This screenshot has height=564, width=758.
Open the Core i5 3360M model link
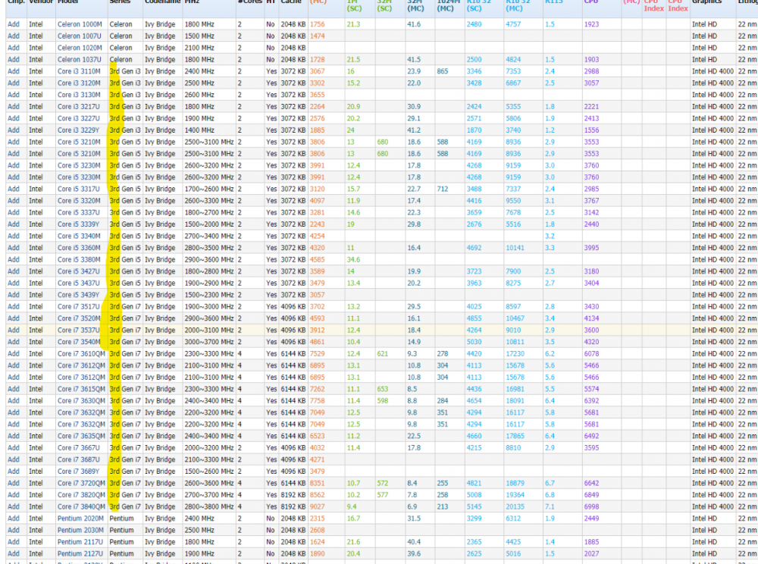click(x=80, y=248)
